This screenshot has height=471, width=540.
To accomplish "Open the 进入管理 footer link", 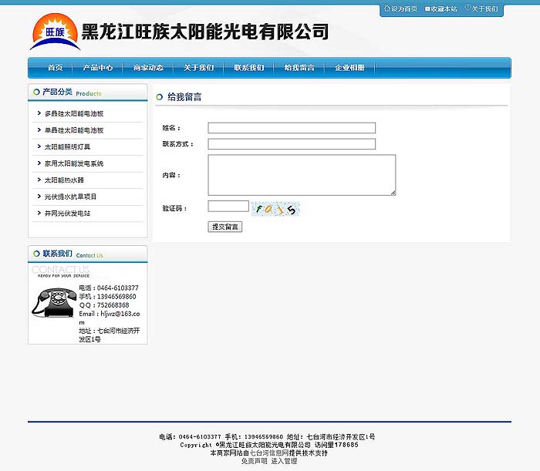I will (x=284, y=461).
